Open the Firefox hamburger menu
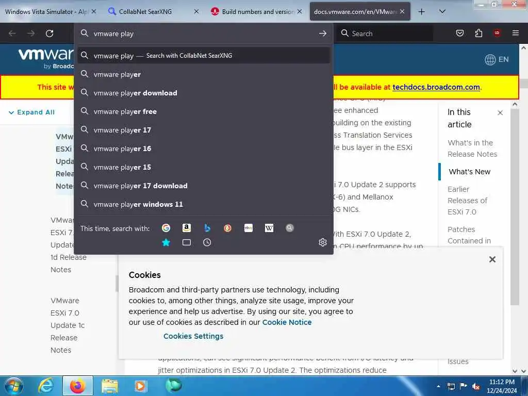The width and height of the screenshot is (528, 396). (516, 33)
